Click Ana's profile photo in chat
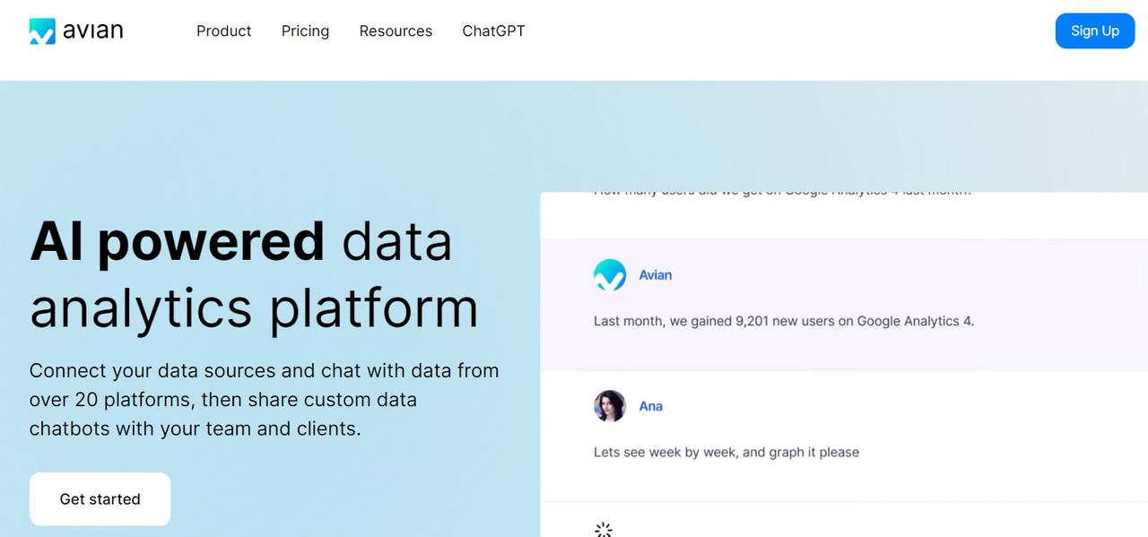 pyautogui.click(x=610, y=406)
